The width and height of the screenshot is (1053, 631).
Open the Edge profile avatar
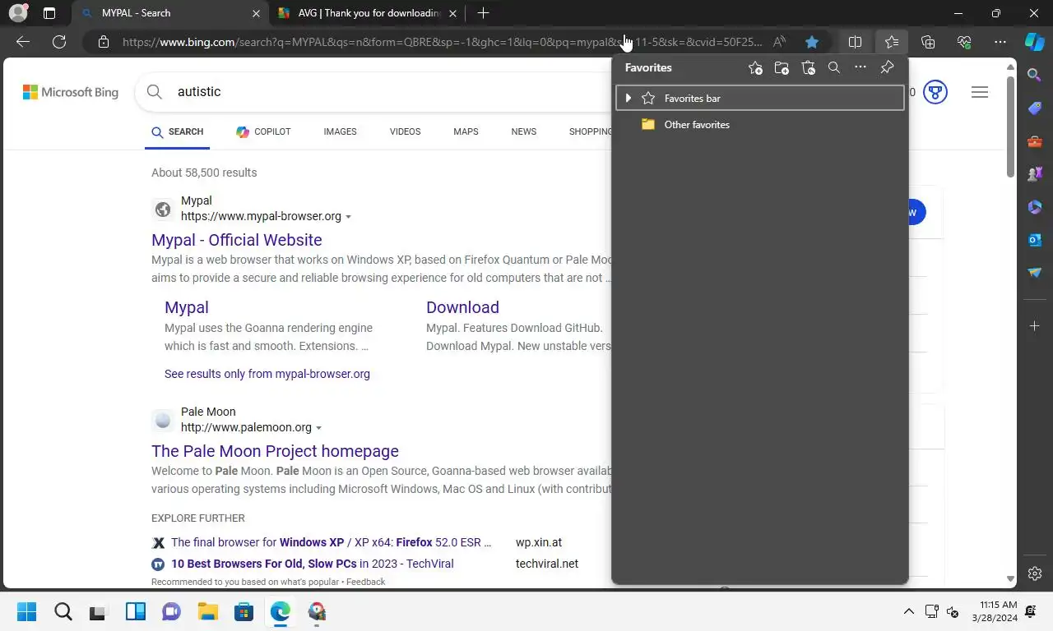click(18, 13)
